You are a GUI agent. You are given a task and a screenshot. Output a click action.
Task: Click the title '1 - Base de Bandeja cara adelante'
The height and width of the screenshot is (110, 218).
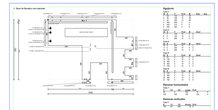point(29,8)
